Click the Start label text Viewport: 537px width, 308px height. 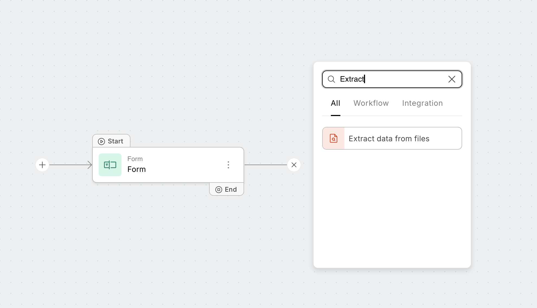click(116, 141)
